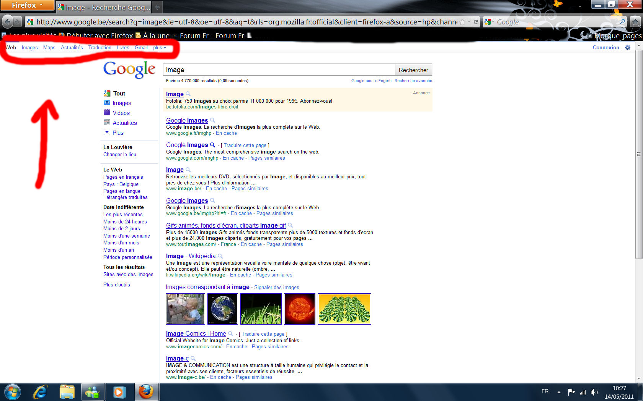This screenshot has width=643, height=401.
Task: Open the Marque-pages bookmarks menu
Action: (615, 36)
